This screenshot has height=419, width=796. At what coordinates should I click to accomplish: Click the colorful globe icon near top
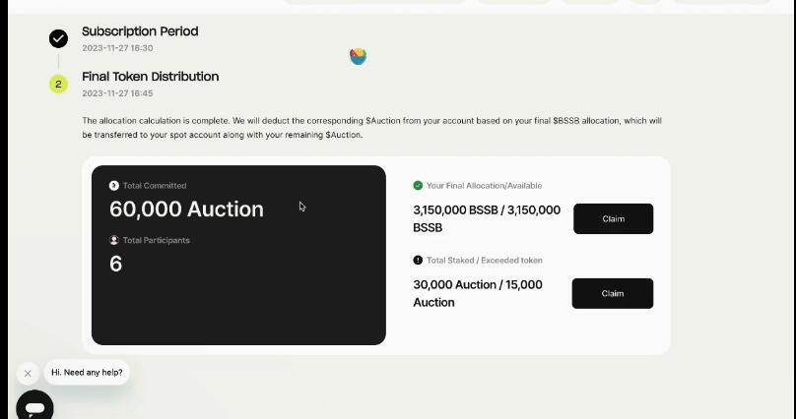(x=358, y=56)
